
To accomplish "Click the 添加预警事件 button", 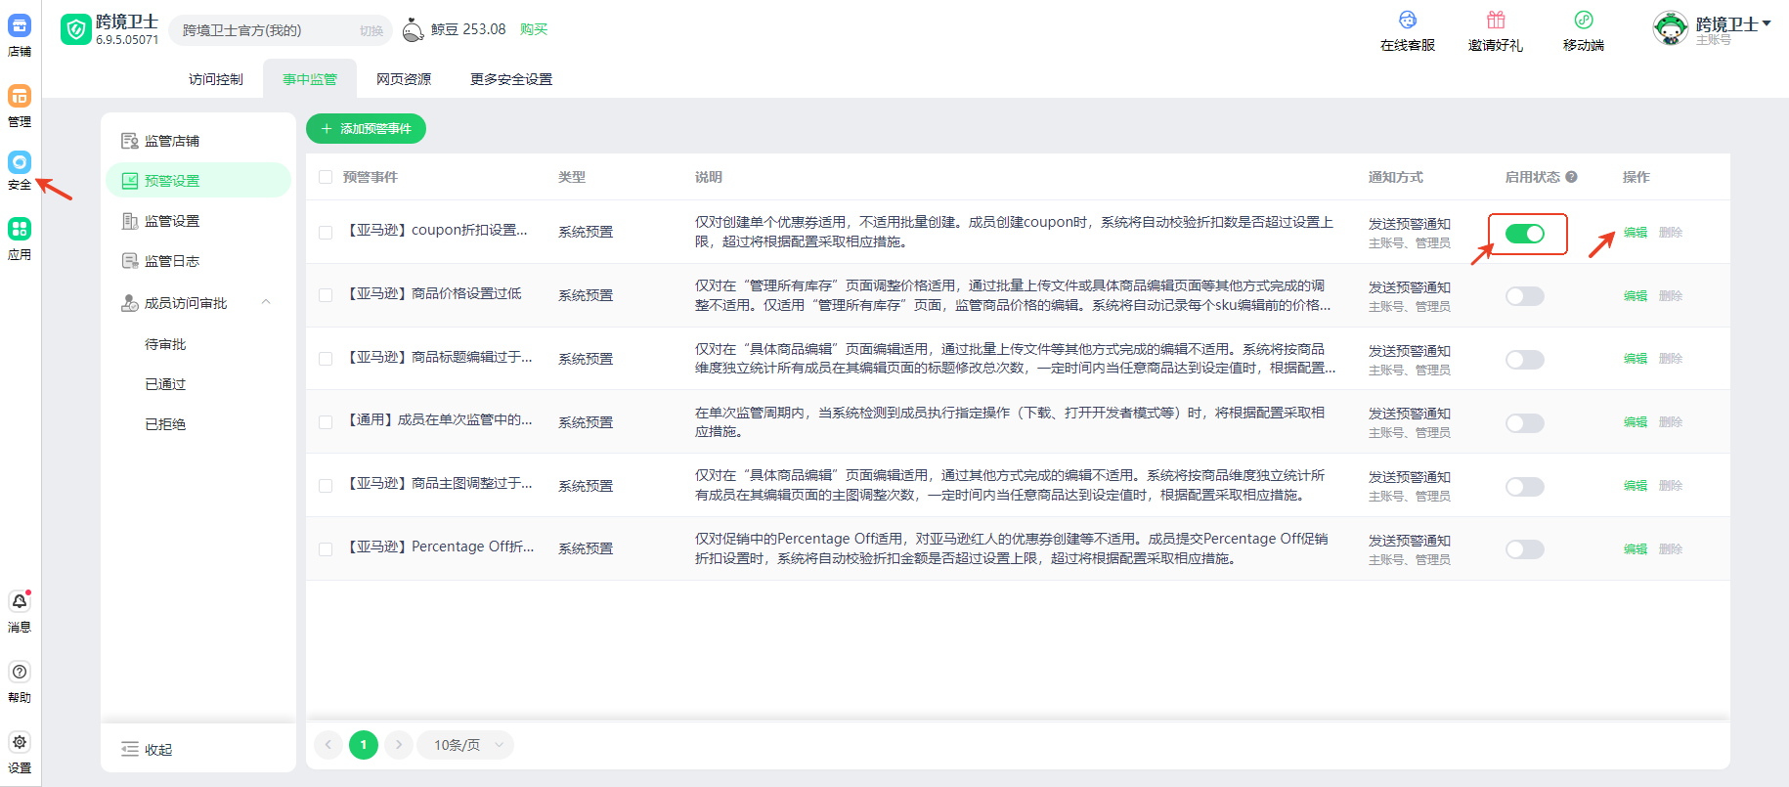I will tap(367, 129).
